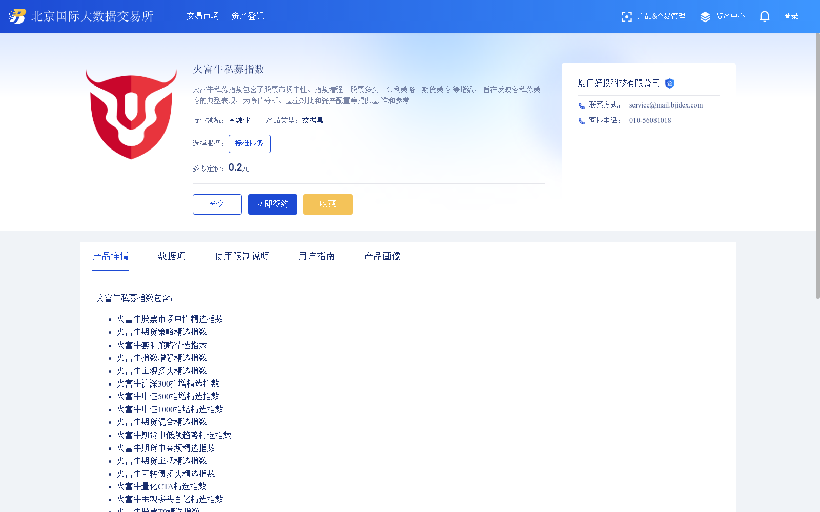Screen dimensions: 820x512
Task: Click list item 火富牛股票市场中性精选指数
Action: tap(170, 319)
